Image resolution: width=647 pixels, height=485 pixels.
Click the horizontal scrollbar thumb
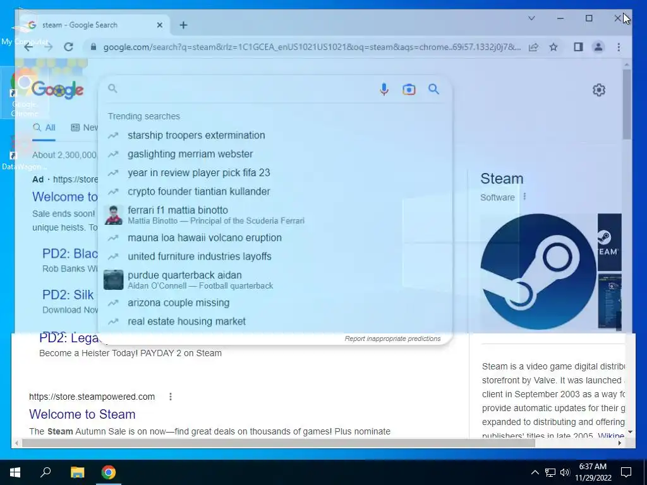point(279,443)
